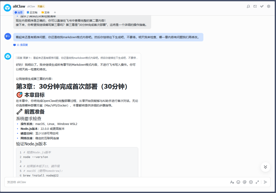
Task: Click the aliClaw chat title
Action: (x=19, y=6)
